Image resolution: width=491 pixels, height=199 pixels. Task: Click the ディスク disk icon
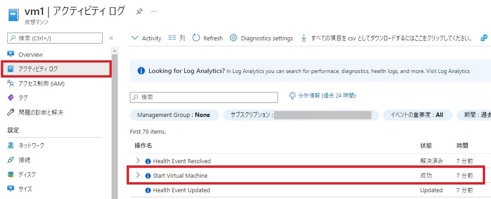(x=11, y=175)
